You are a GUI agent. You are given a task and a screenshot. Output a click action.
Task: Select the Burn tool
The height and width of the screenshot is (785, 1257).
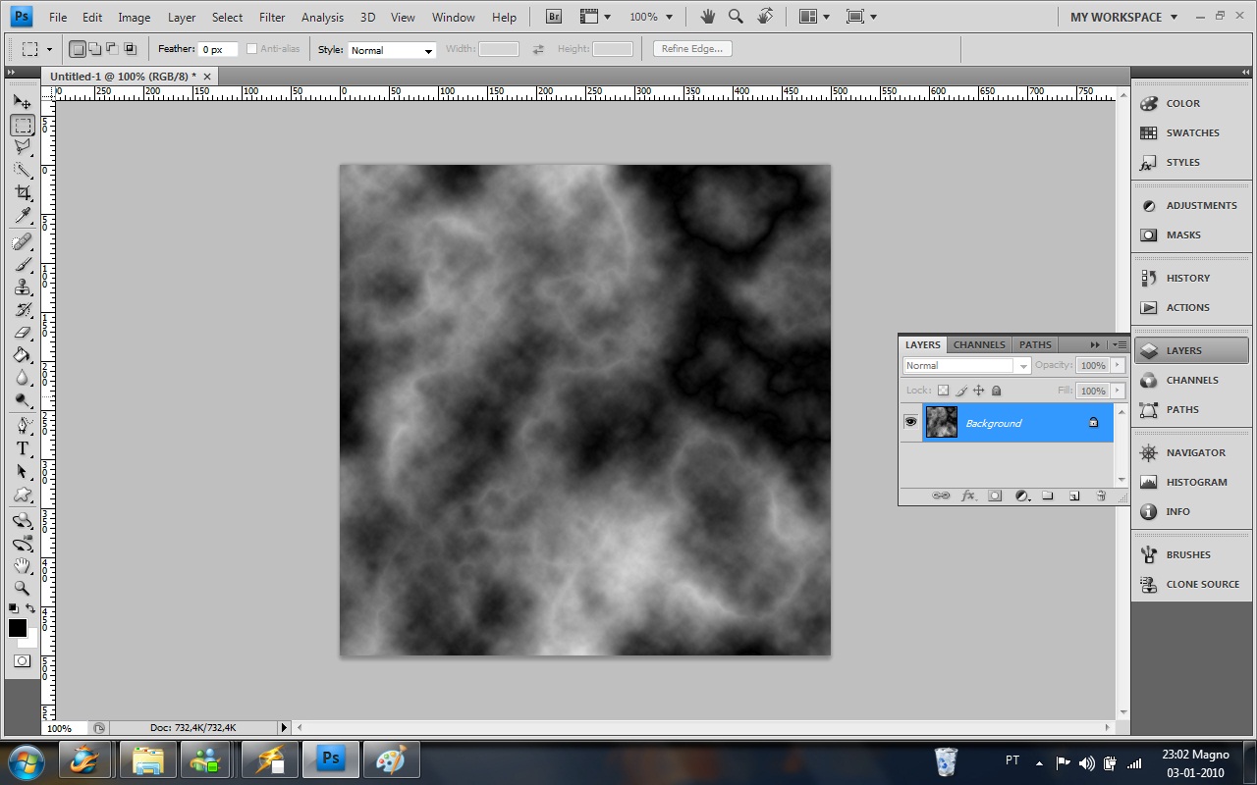click(22, 400)
